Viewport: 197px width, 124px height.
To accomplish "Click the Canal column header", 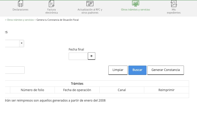I will click(x=122, y=90).
